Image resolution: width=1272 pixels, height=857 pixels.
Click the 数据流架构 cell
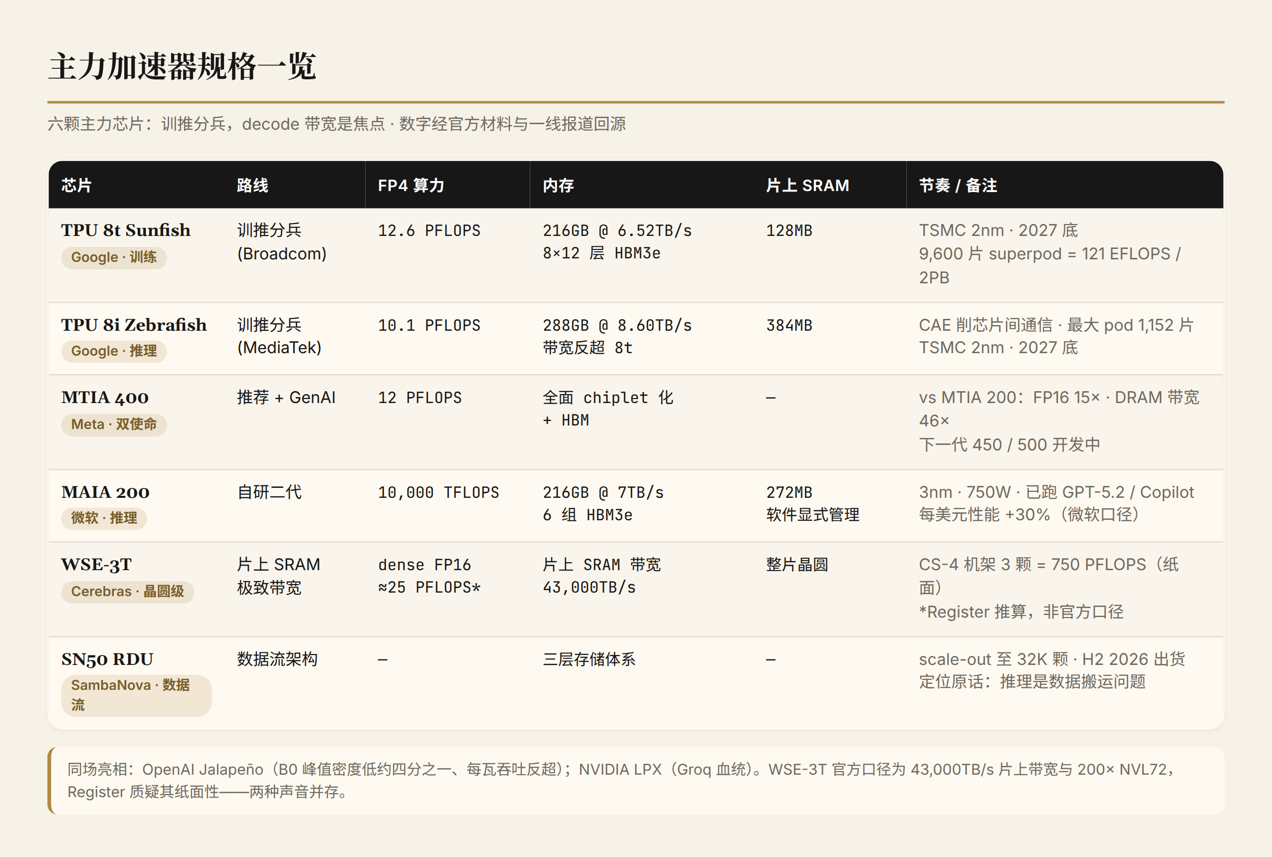coord(277,659)
